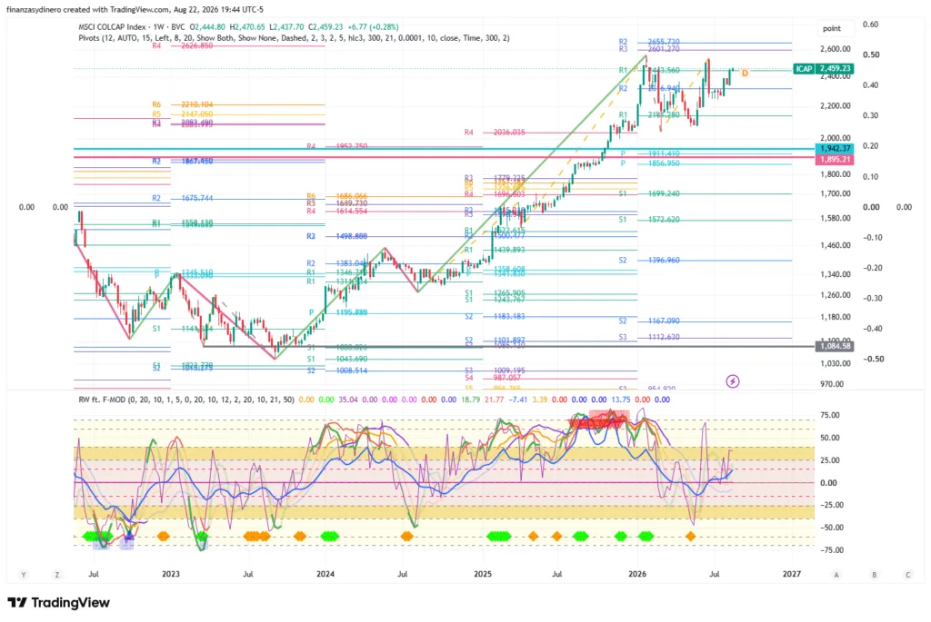
Task: Click the ICAP 2,459.23 price label
Action: [824, 69]
